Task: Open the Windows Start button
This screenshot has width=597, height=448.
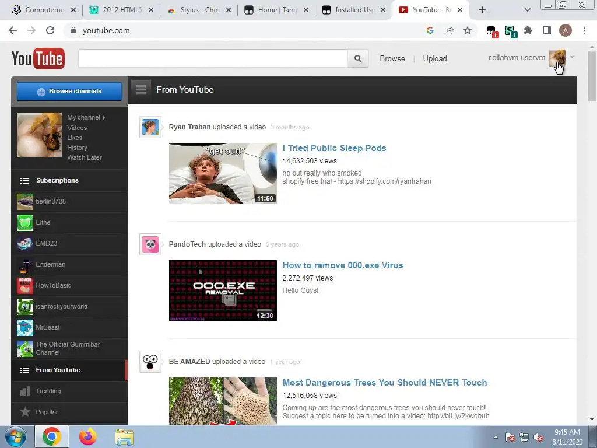Action: 16,437
